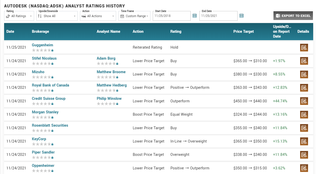
Task: Select the +44.74% upside value
Action: [280, 101]
